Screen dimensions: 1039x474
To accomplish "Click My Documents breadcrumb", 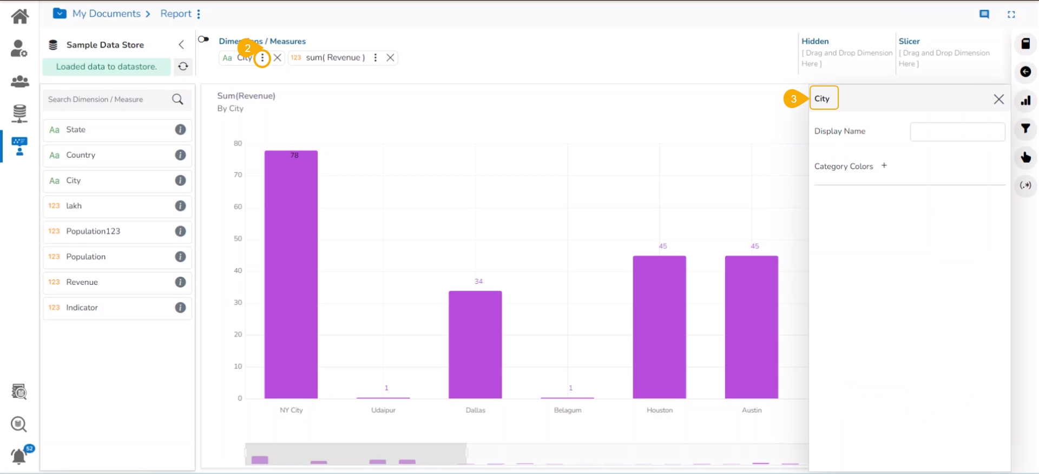I will (107, 14).
